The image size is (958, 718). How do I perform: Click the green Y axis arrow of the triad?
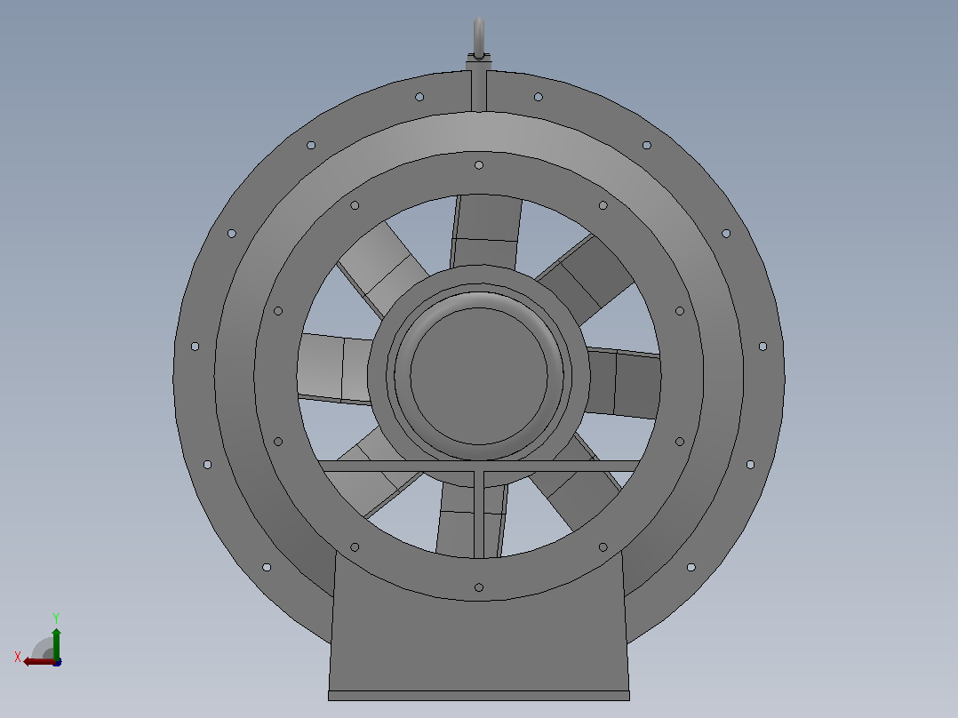pos(56,642)
